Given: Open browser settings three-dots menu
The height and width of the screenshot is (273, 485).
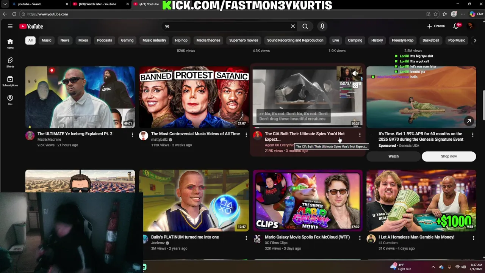Looking at the screenshot, I should (x=463, y=14).
